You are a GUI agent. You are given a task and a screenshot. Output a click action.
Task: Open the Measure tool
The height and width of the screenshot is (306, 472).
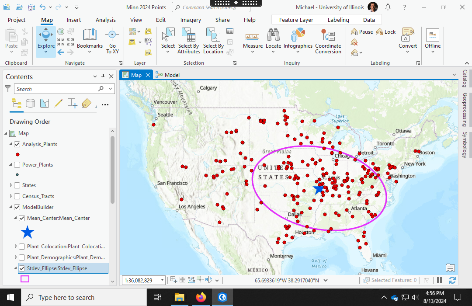pyautogui.click(x=253, y=38)
